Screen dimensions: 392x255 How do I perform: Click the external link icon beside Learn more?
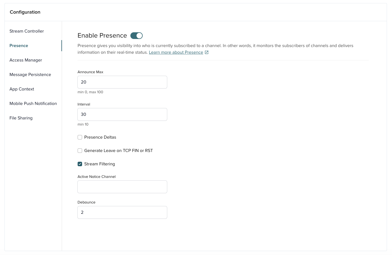point(207,52)
